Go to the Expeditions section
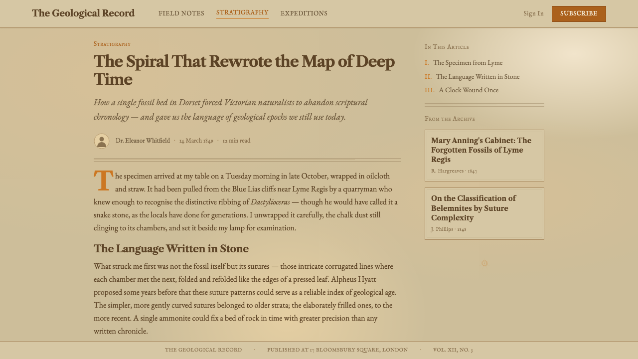 coord(304,13)
